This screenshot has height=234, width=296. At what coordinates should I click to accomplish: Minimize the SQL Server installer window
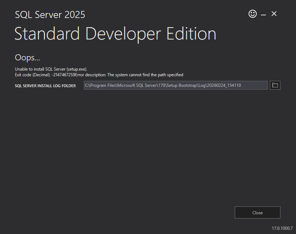coord(263,14)
